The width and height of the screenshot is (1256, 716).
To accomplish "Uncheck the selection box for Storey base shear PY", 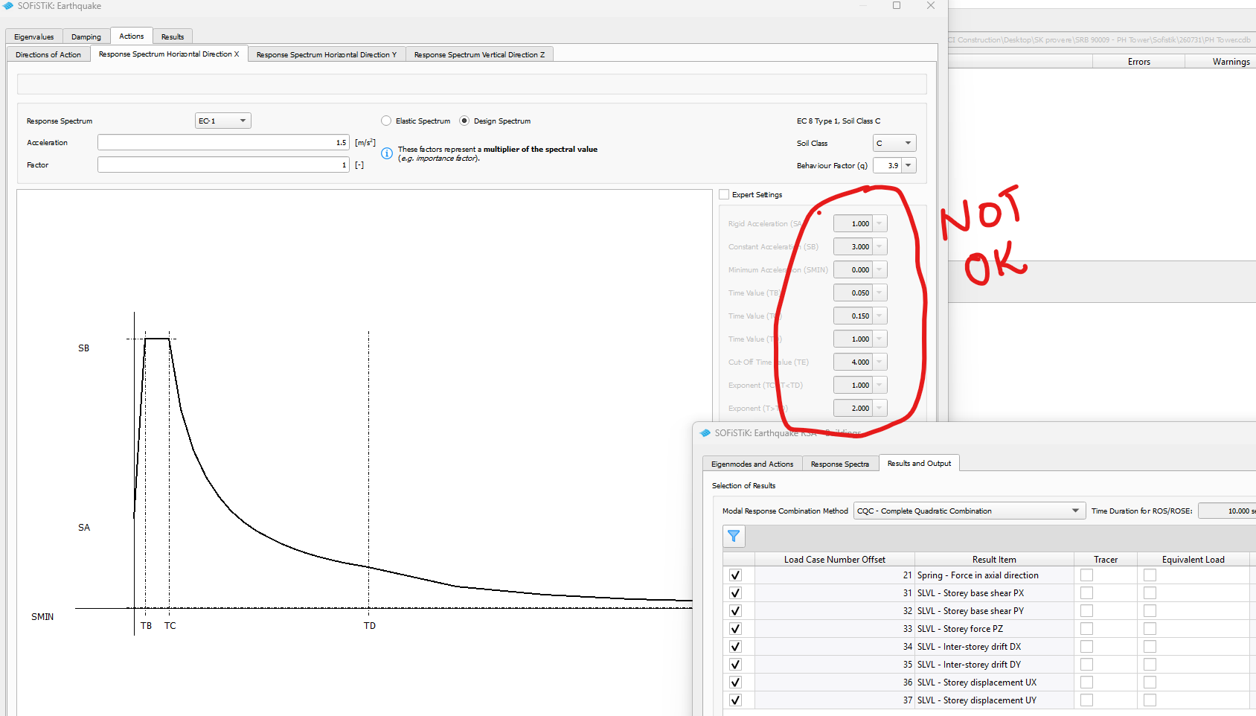I will click(x=735, y=611).
